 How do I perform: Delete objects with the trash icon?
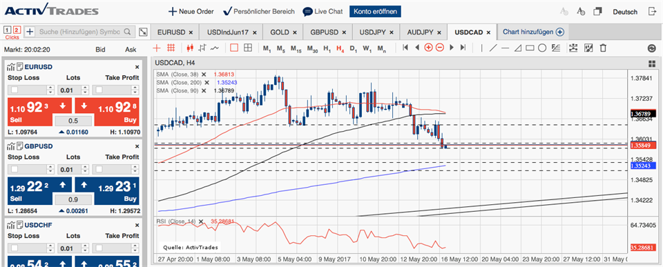604,48
